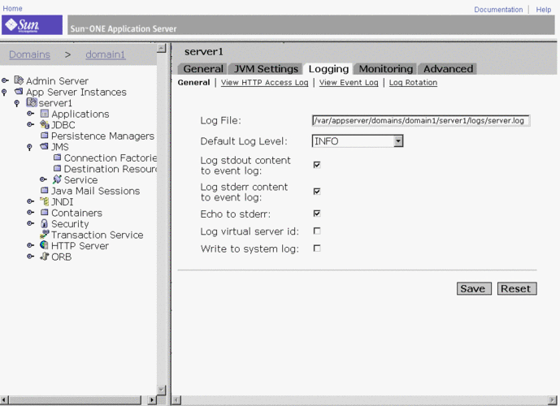Toggle Log stderr content to event log
Image resolution: width=560 pixels, height=406 pixels.
pyautogui.click(x=317, y=192)
